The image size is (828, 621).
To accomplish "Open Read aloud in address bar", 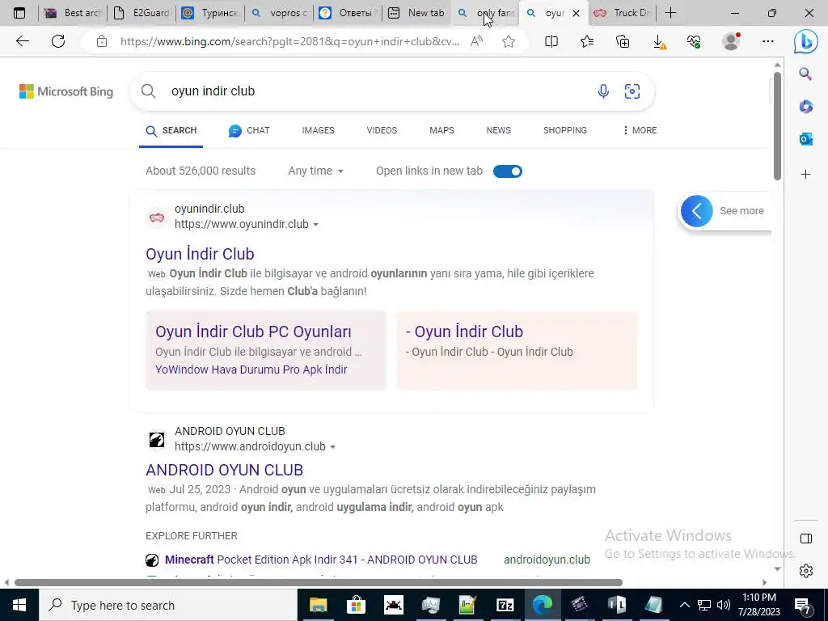I will pyautogui.click(x=476, y=41).
